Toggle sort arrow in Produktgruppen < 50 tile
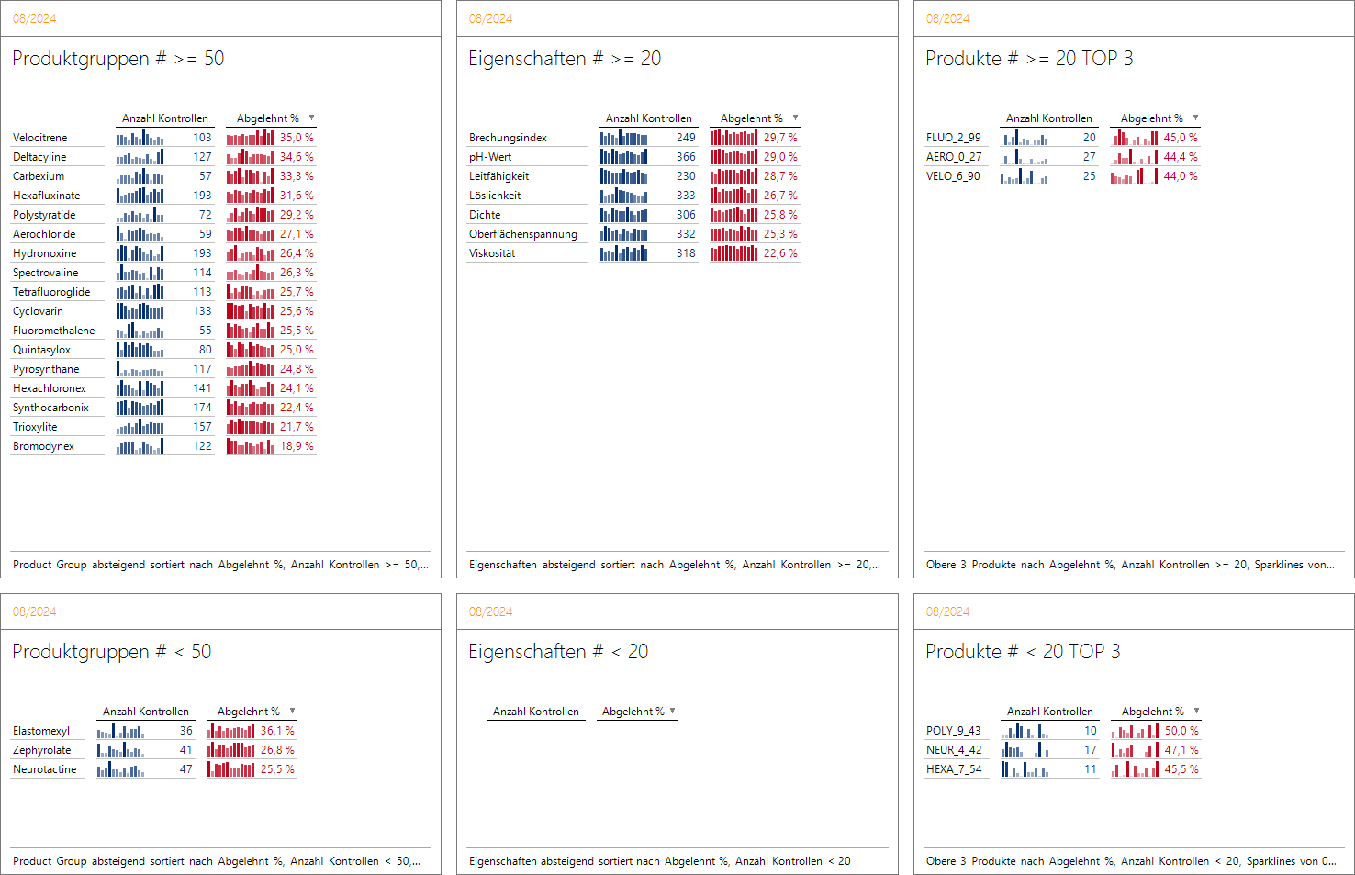The width and height of the screenshot is (1355, 875). [293, 711]
